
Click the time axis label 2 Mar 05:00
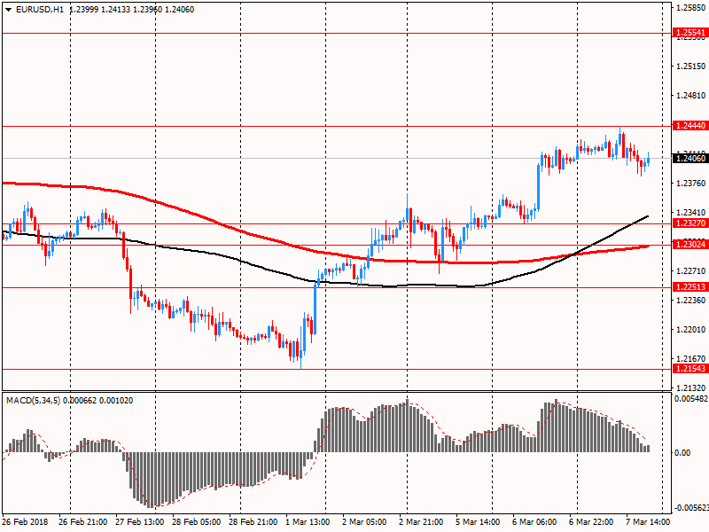click(x=364, y=522)
